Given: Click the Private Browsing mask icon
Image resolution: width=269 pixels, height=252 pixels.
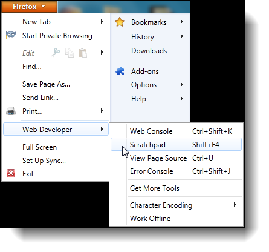Looking at the screenshot, I should [11, 35].
